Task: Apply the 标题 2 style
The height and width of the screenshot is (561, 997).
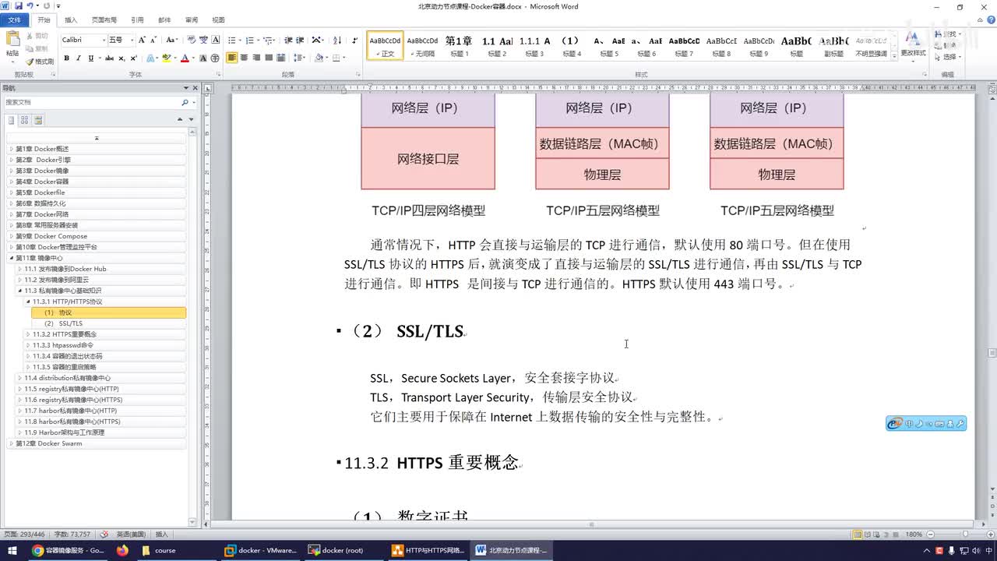Action: (497, 46)
